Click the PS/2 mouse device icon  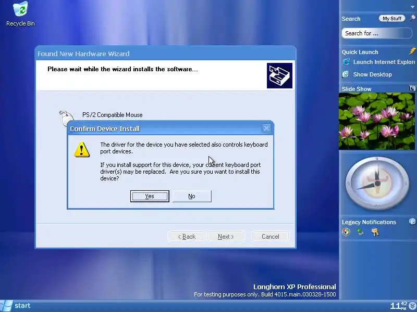pos(67,119)
